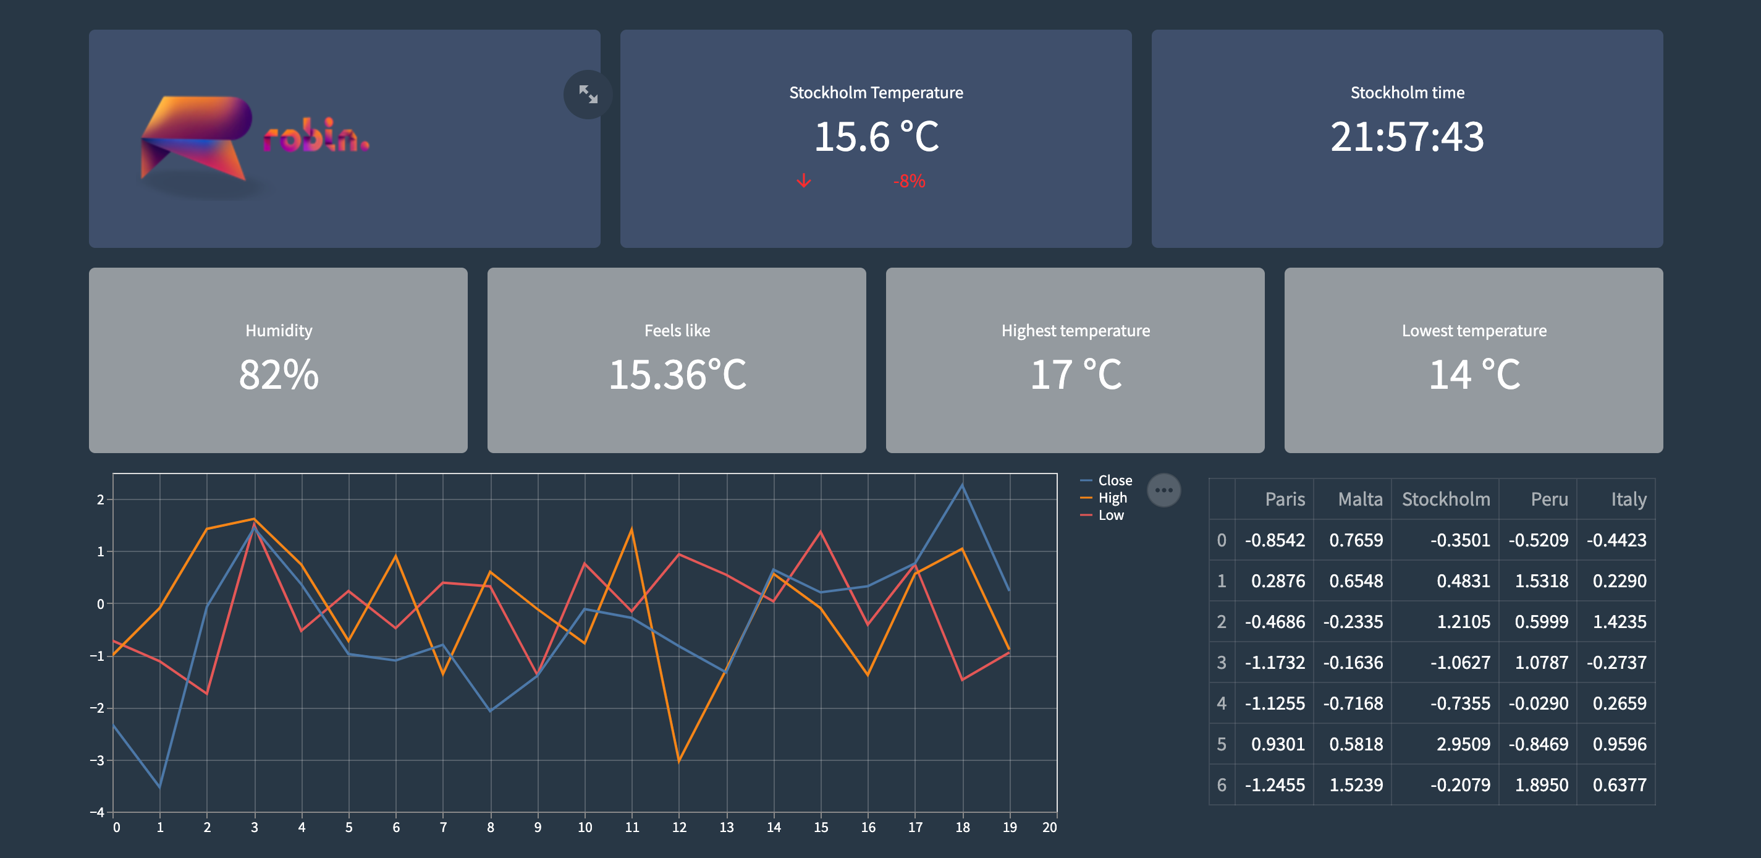
Task: Click the Peru column header
Action: [x=1548, y=499]
